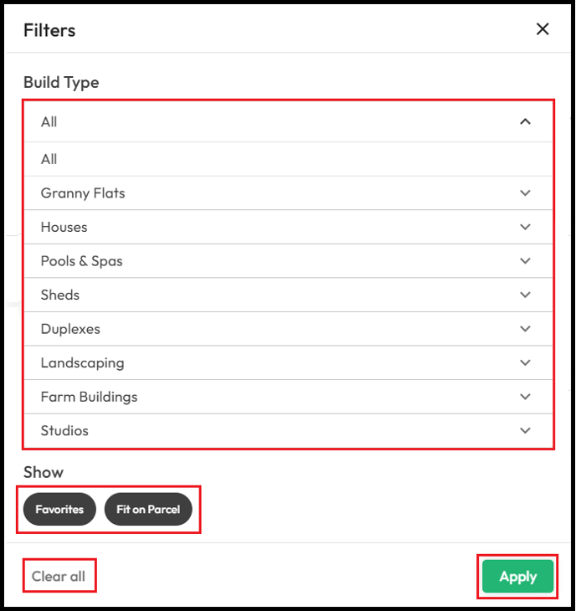This screenshot has height=611, width=576.
Task: Expand Studios chevron arrow
Action: (525, 430)
